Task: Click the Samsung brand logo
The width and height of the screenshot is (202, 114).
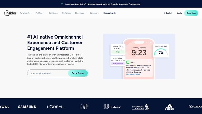Action: coord(27,107)
